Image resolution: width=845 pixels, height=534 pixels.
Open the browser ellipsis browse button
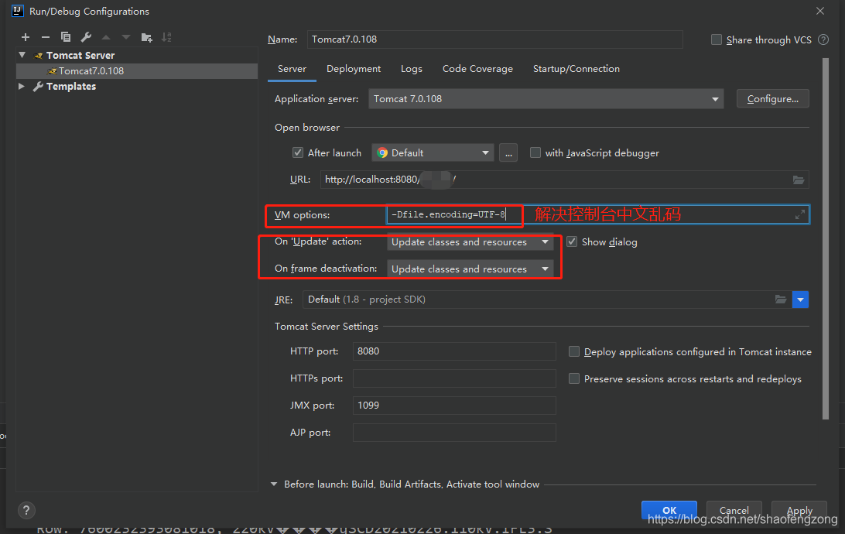[x=508, y=153]
